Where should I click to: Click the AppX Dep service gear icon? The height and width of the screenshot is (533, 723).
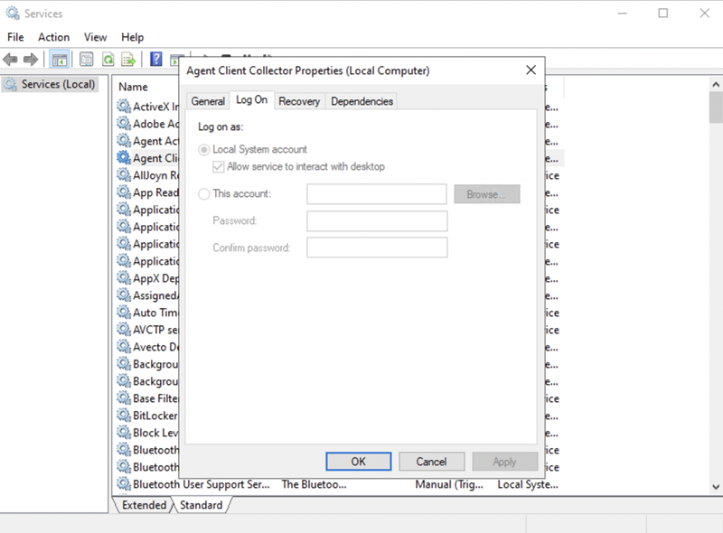[124, 278]
